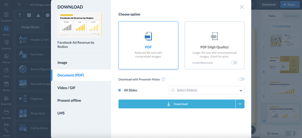The width and height of the screenshot is (302, 138).
Task: Close the Download dialog
Action: tap(242, 7)
